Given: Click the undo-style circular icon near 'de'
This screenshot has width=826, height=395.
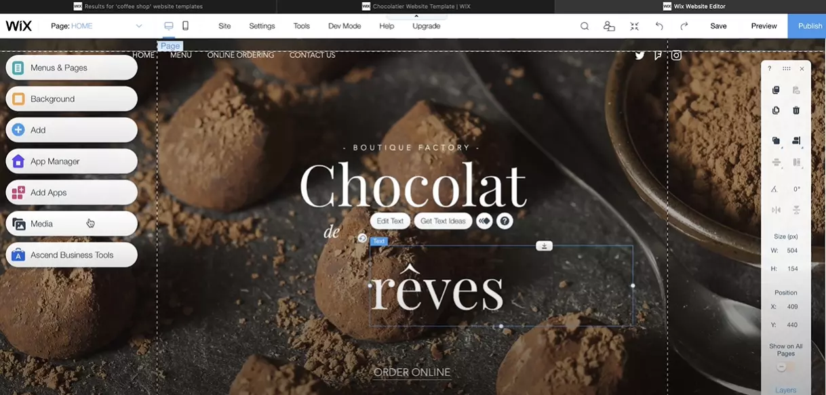Looking at the screenshot, I should (362, 238).
